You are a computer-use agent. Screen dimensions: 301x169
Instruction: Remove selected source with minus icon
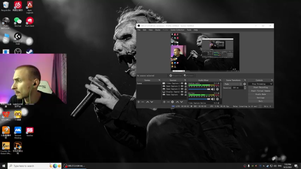(168, 102)
